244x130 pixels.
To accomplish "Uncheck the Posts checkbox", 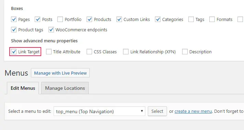I will click(x=37, y=19).
